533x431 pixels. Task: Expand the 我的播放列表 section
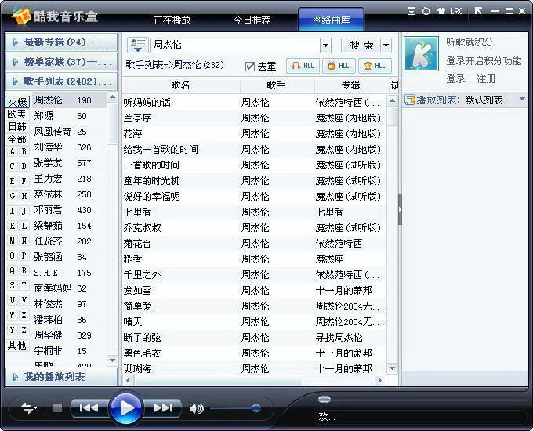tap(61, 377)
